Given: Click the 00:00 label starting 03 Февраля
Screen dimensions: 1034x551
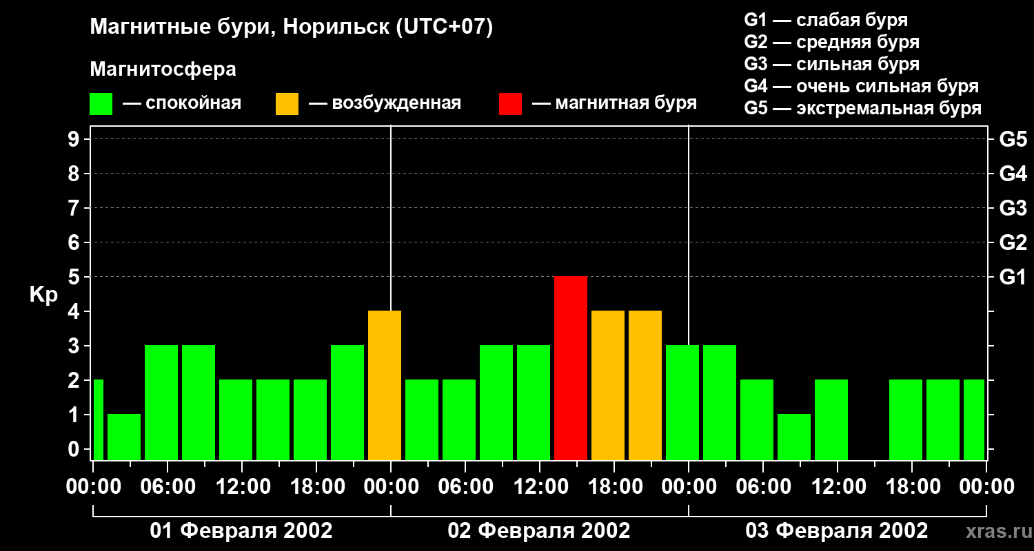Looking at the screenshot, I should 689,487.
